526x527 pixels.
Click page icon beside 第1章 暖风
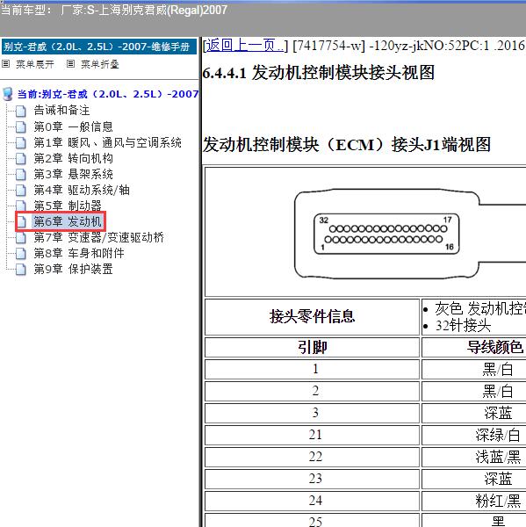[21, 143]
